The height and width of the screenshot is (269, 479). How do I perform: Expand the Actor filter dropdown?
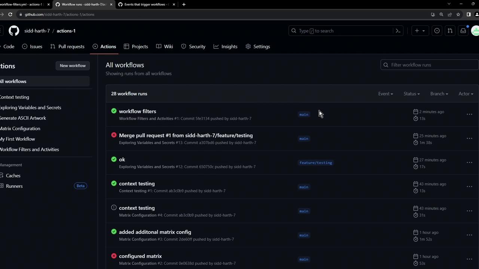466,94
